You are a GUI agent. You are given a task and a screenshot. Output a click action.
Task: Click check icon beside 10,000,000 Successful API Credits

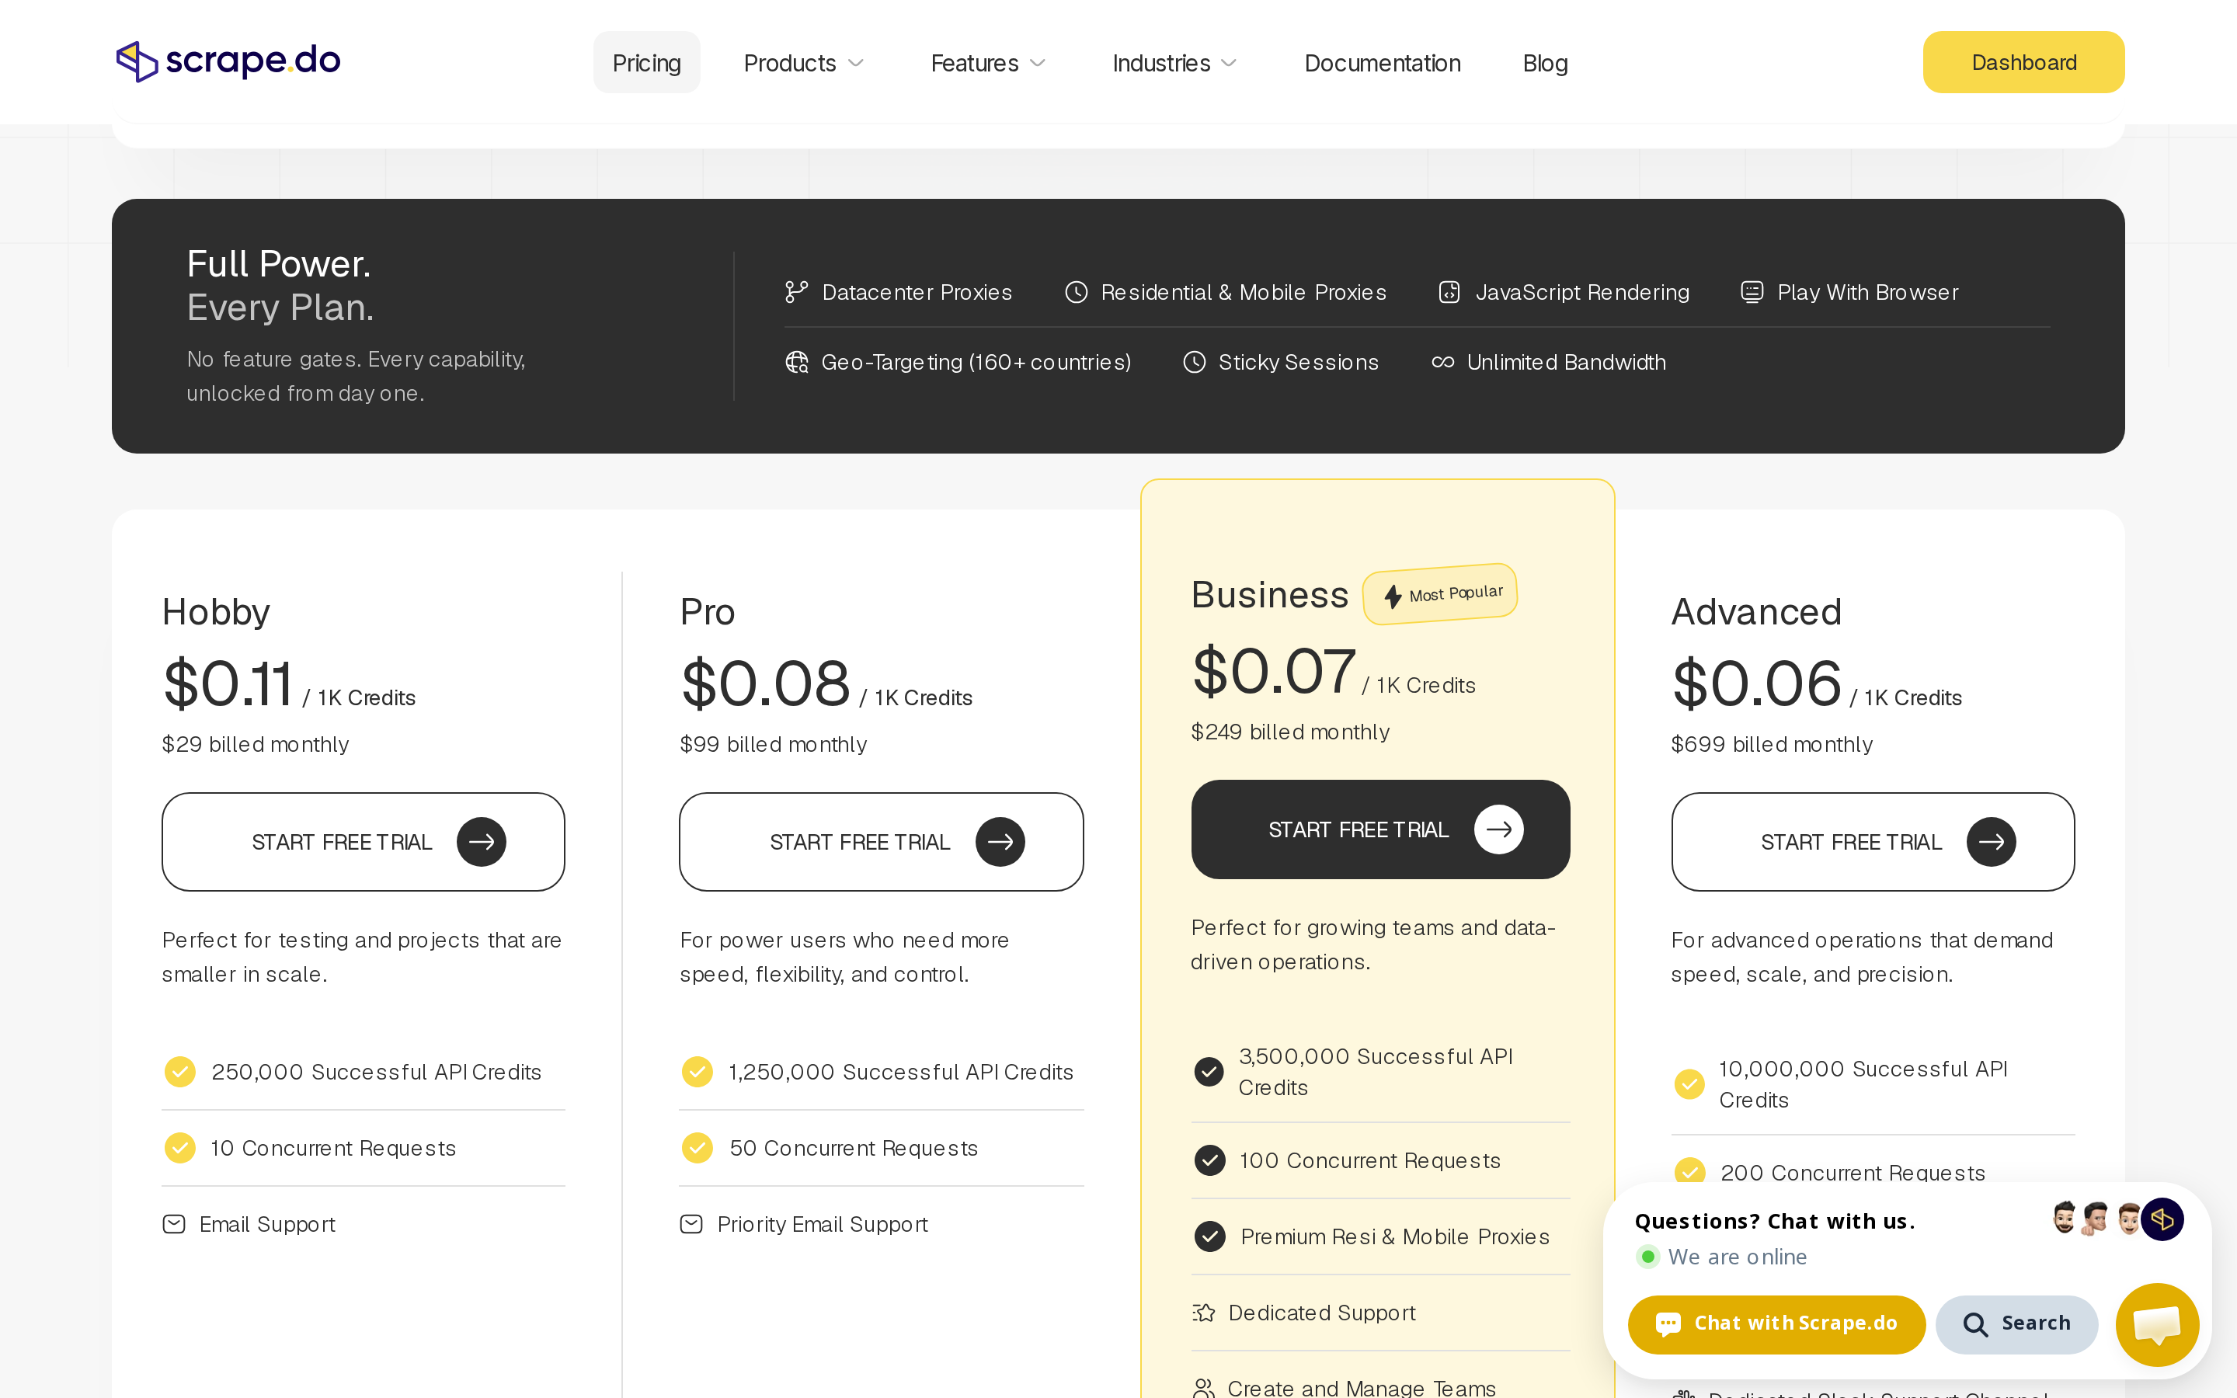[1689, 1083]
